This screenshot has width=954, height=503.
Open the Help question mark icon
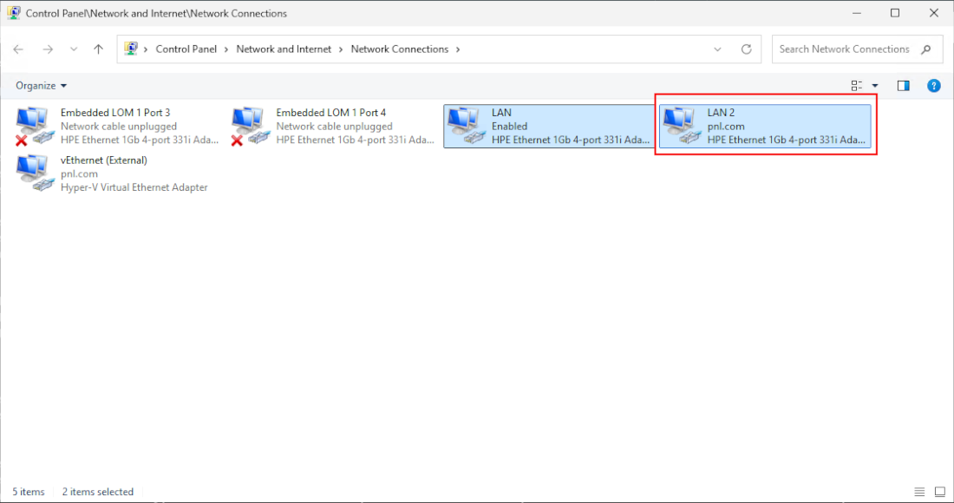point(933,86)
